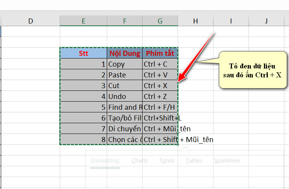289x189 pixels.
Task: Open the Tables tab in Quick Analysis
Action: [194, 161]
